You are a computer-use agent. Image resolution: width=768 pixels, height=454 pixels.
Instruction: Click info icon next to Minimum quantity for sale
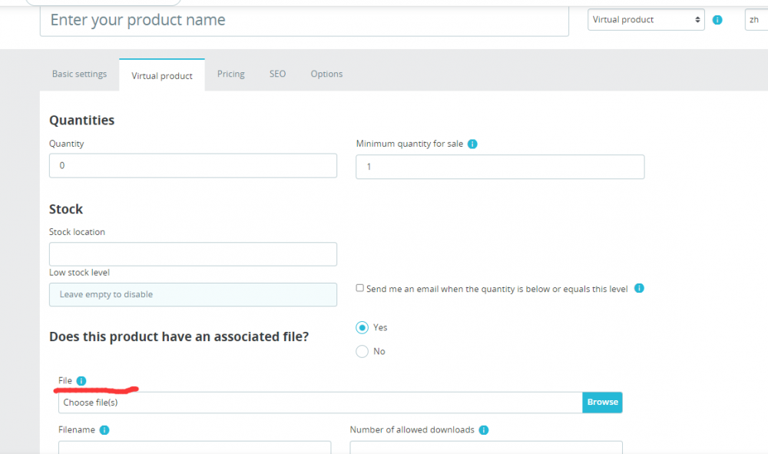pyautogui.click(x=472, y=144)
